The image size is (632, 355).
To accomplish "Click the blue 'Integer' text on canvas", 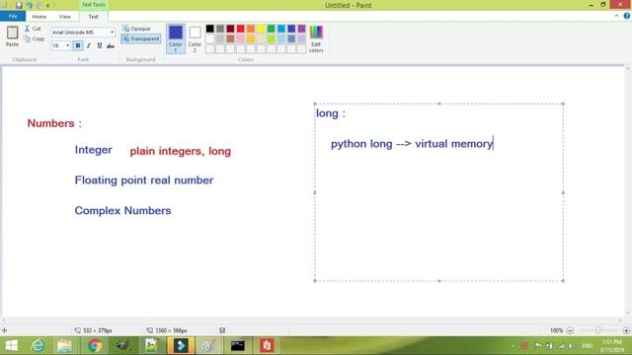I will [94, 150].
